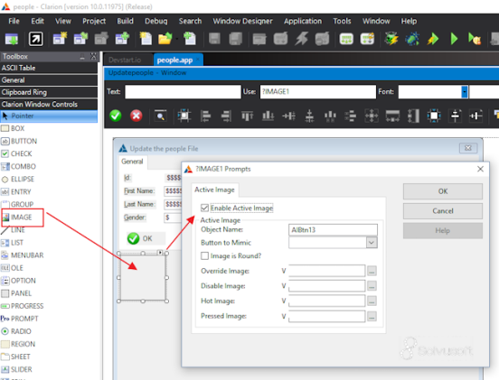The width and height of the screenshot is (499, 380).
Task: Open the Font dropdown arrow
Action: [x=465, y=92]
